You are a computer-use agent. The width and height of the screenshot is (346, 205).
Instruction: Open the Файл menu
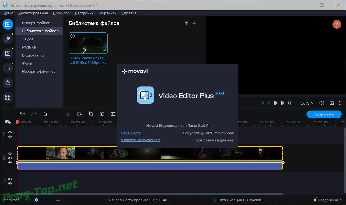[x=9, y=13]
